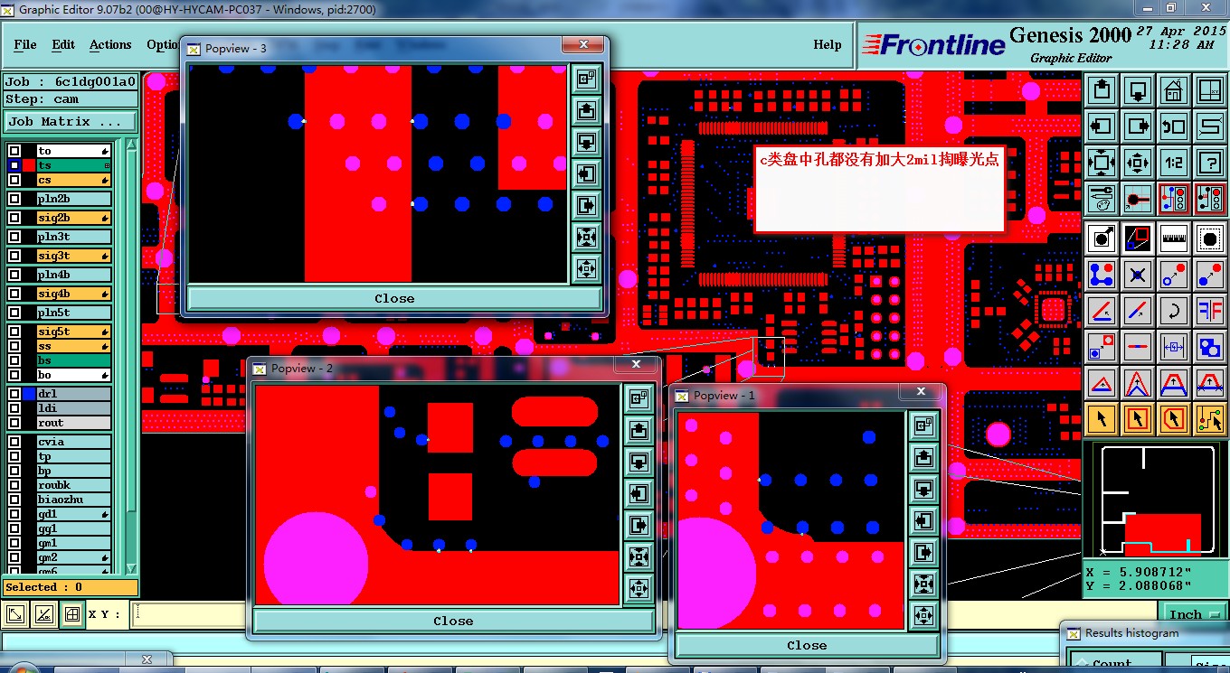
Task: Click the red angled line with cursor icon
Action: pyautogui.click(x=1102, y=311)
